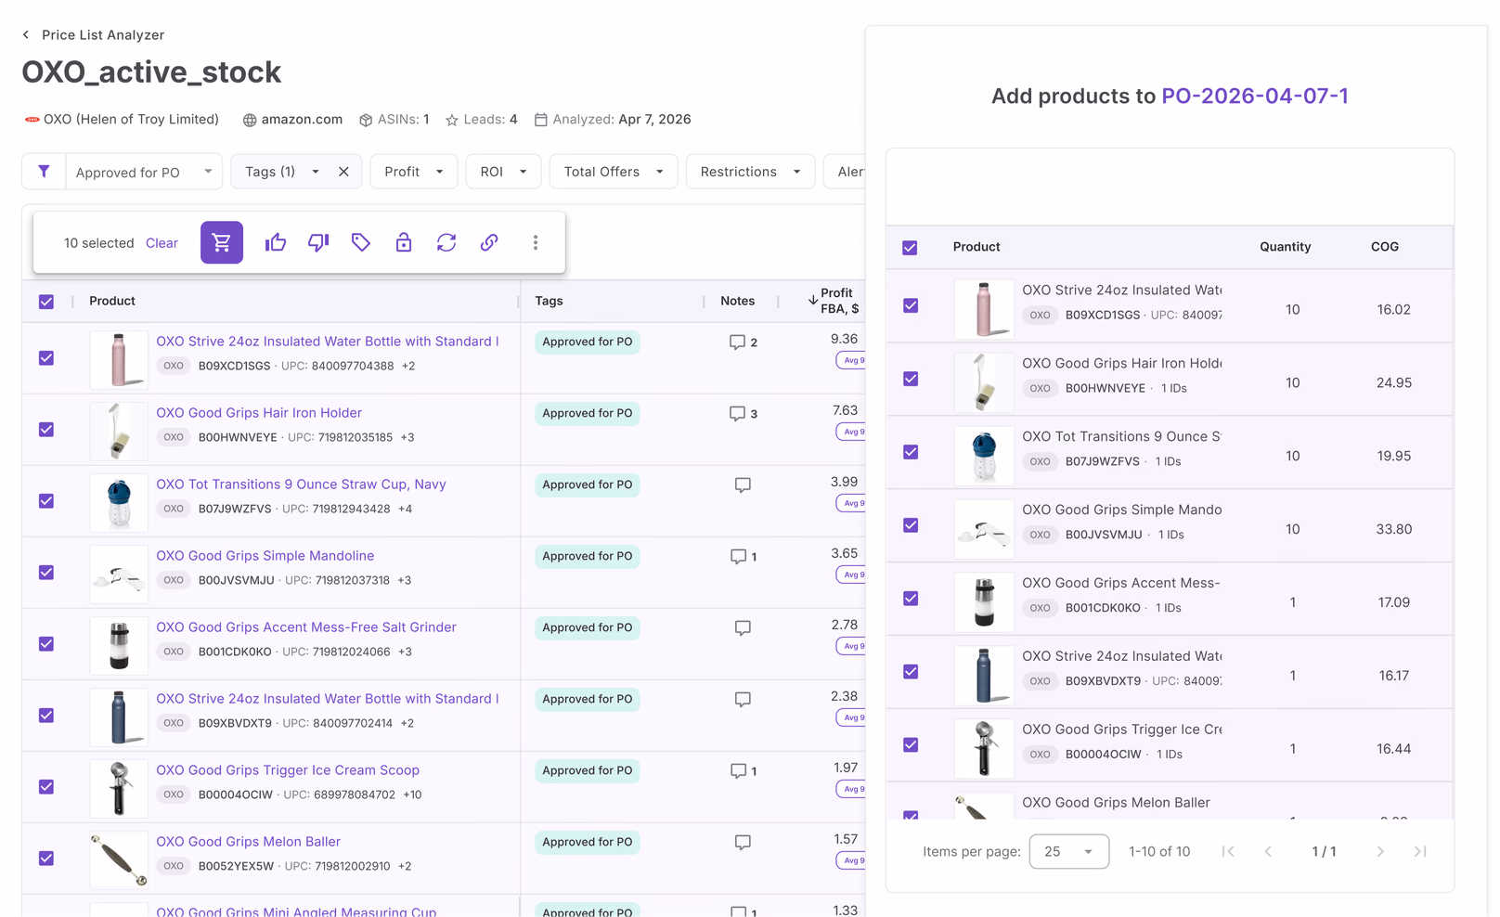Go to first page in PO panel
The image size is (1500, 917).
tap(1228, 851)
